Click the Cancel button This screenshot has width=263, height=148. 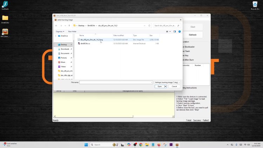(174, 86)
